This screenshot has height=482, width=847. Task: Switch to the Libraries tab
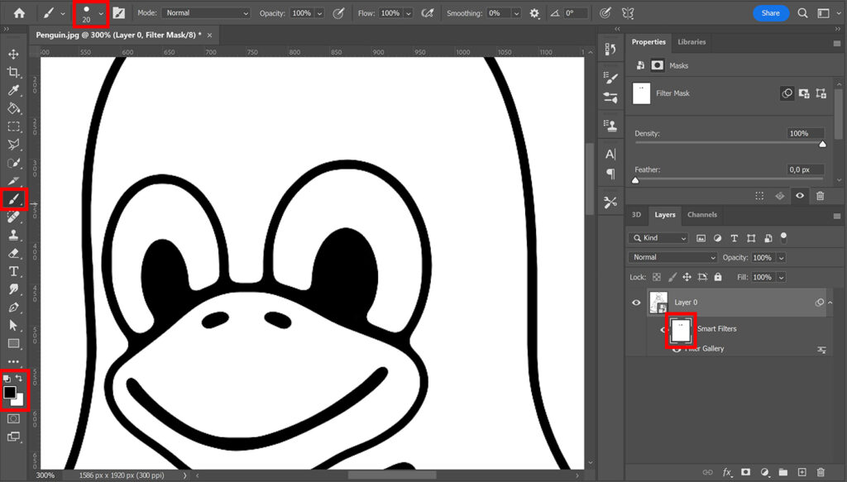click(x=691, y=41)
